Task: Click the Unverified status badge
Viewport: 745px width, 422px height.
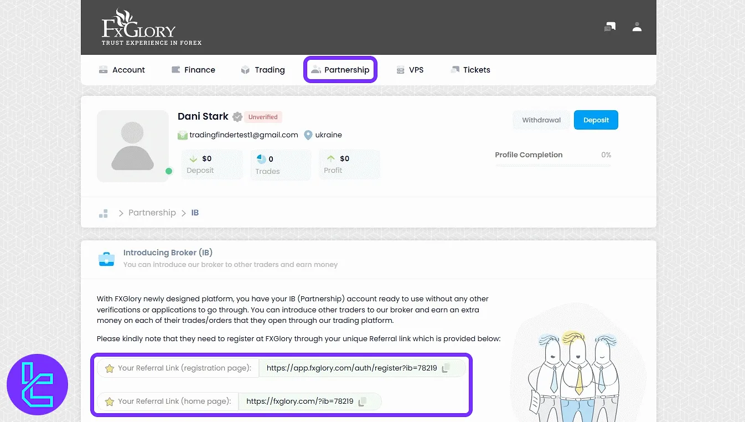Action: pos(263,117)
